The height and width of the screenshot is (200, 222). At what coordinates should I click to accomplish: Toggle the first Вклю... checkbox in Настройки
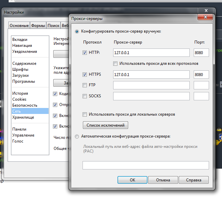coord(55,116)
